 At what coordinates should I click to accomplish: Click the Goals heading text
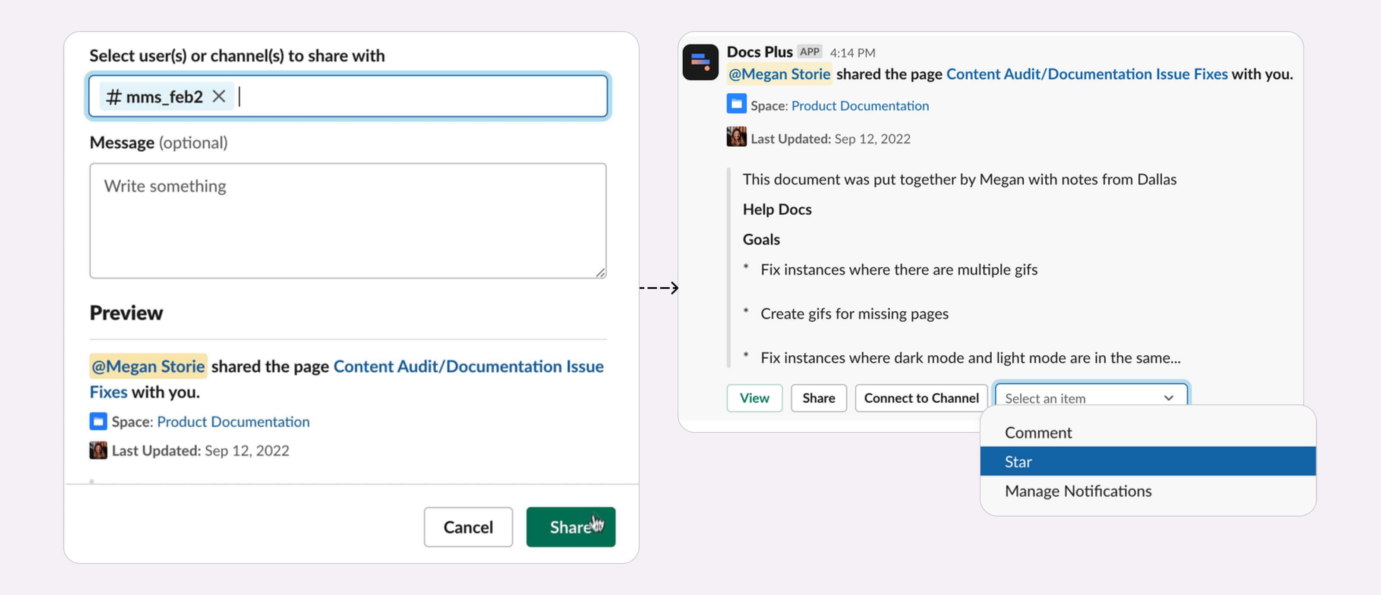[x=761, y=239]
